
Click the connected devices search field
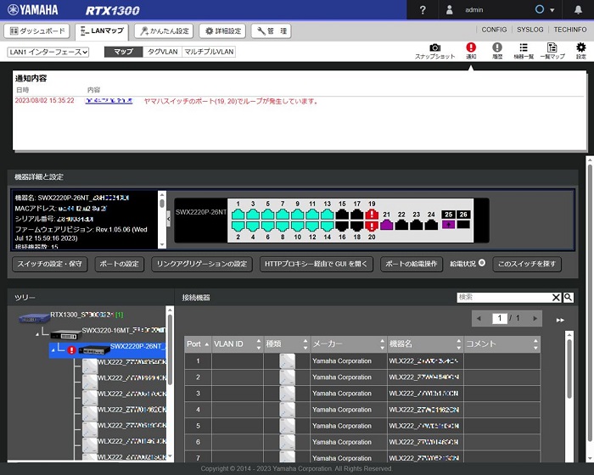click(504, 298)
